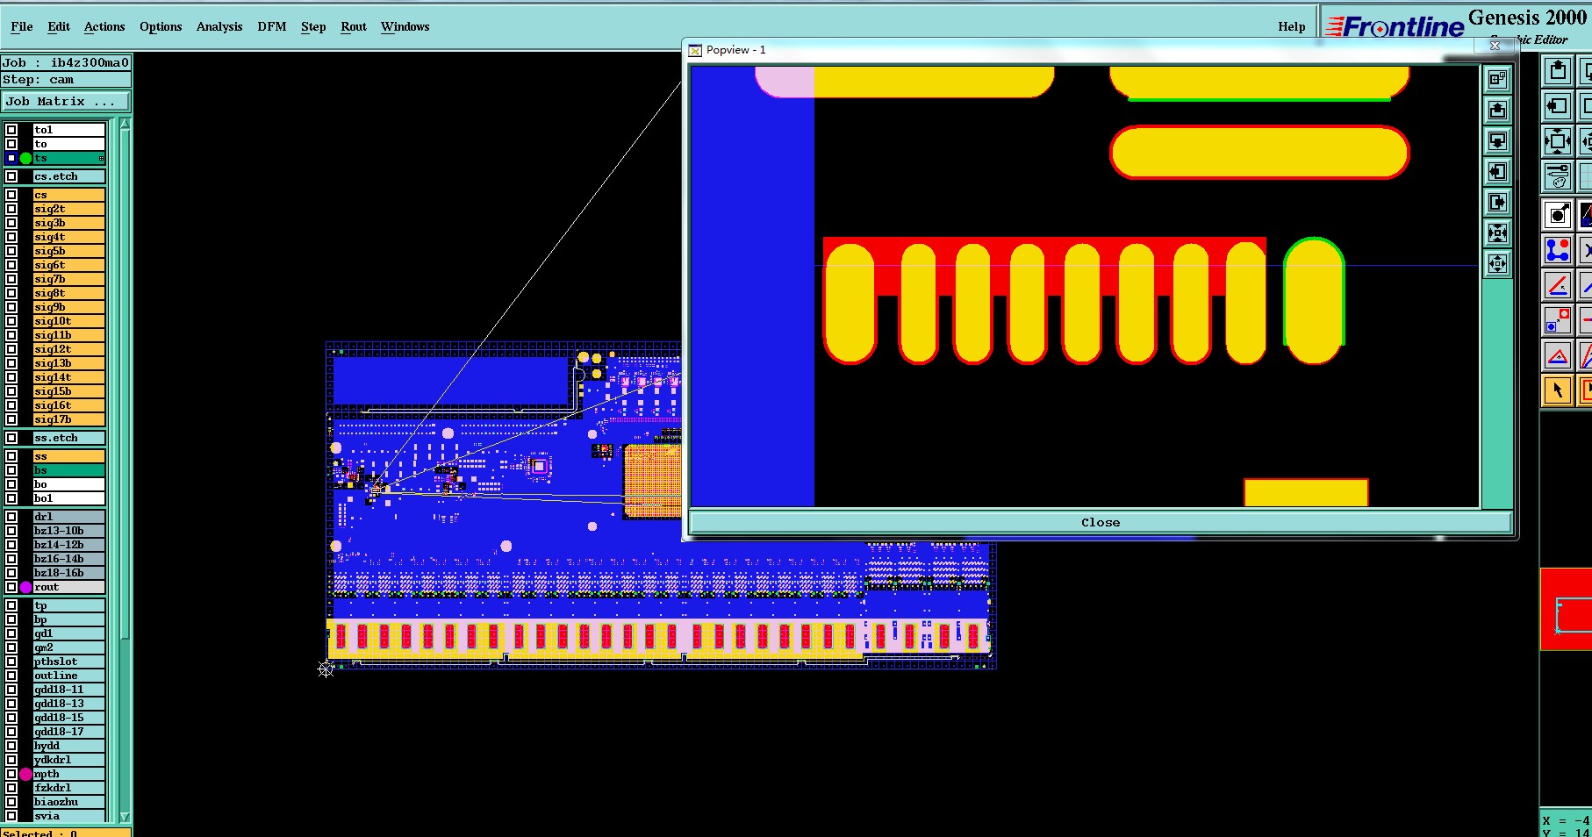Screen dimensions: 1592x837
Task: Open the wrench and palette settings icon
Action: [1558, 176]
